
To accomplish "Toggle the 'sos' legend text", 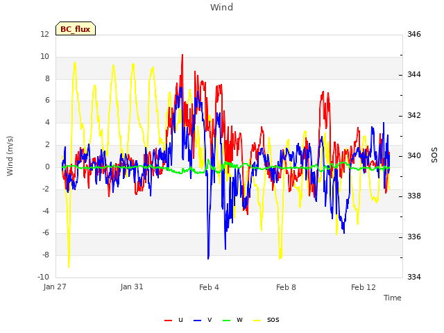I will 273,320.
